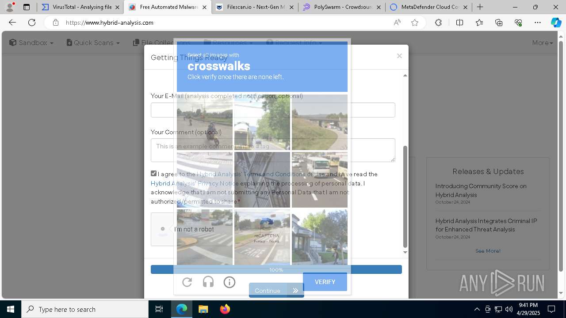Image resolution: width=566 pixels, height=318 pixels.
Task: Open the browser Extensions menu
Action: click(438, 23)
